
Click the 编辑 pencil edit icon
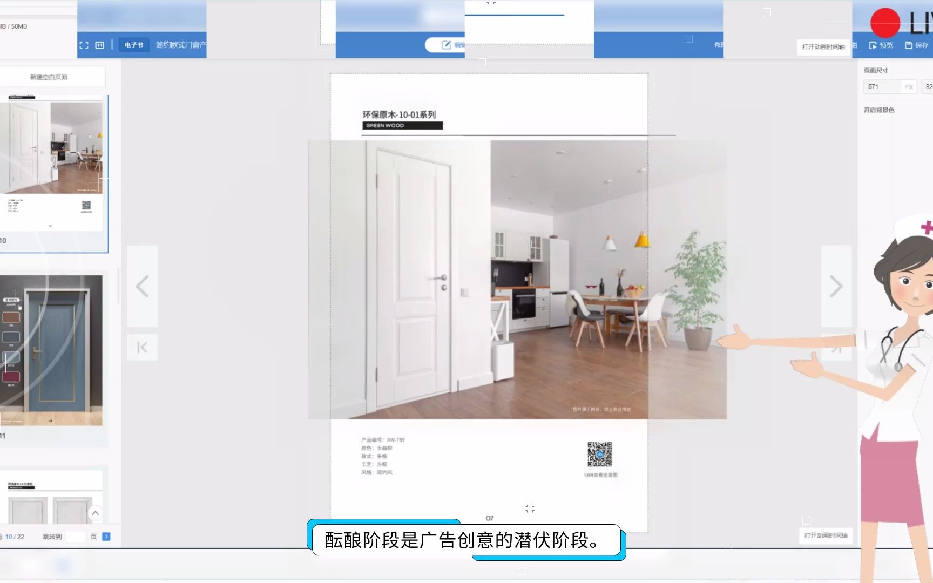[x=446, y=45]
